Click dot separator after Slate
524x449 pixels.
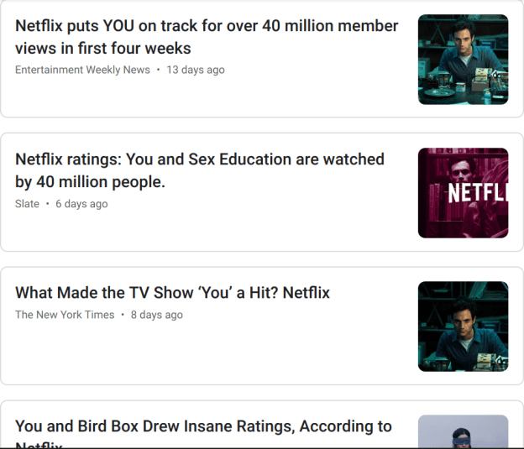[x=47, y=204]
